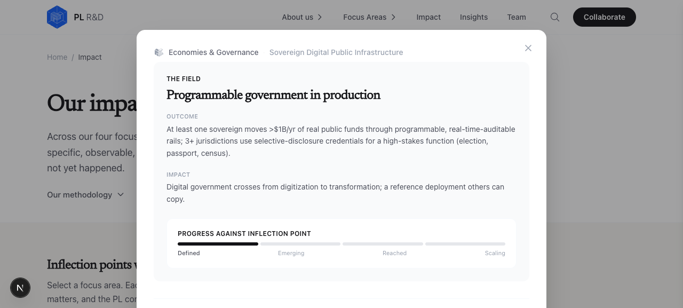Click the Defined stage label
The width and height of the screenshot is (683, 308).
tap(189, 253)
